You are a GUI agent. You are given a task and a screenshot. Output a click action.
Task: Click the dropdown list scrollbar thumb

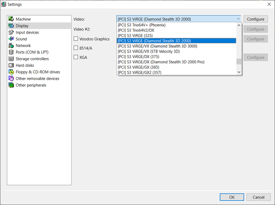coord(239,61)
